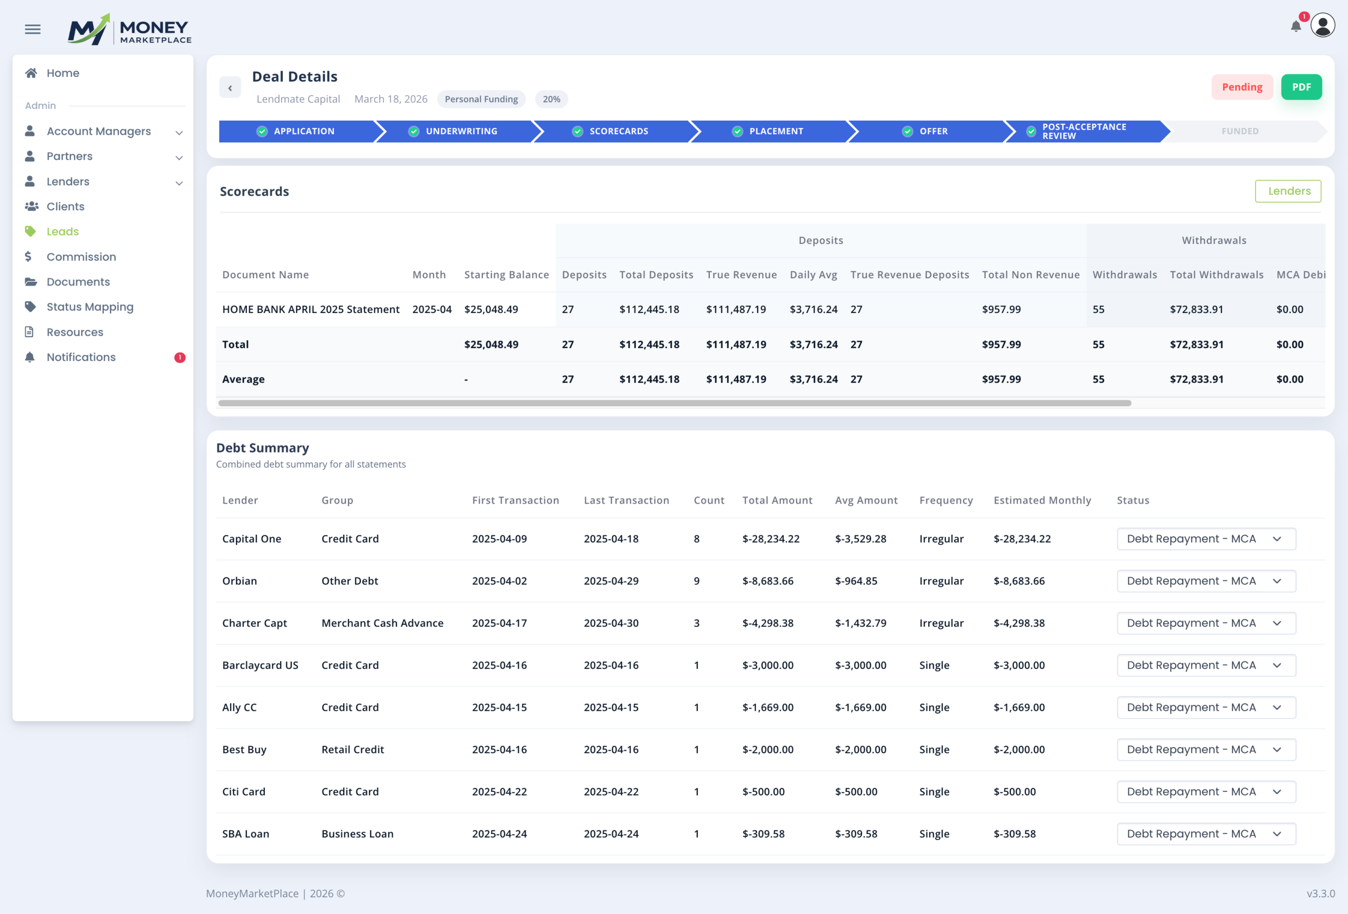Viewport: 1348px width, 914px height.
Task: Expand the Account Managers menu
Action: [179, 132]
